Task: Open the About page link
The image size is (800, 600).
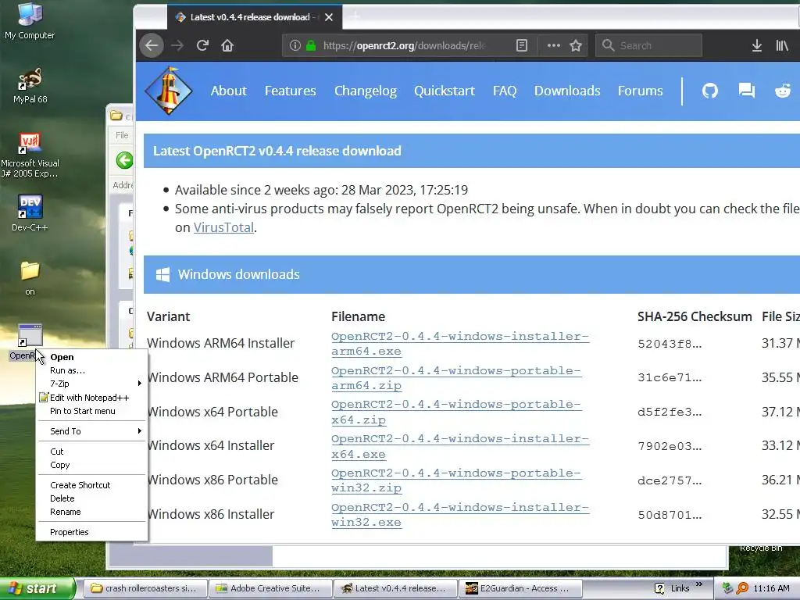Action: (229, 91)
